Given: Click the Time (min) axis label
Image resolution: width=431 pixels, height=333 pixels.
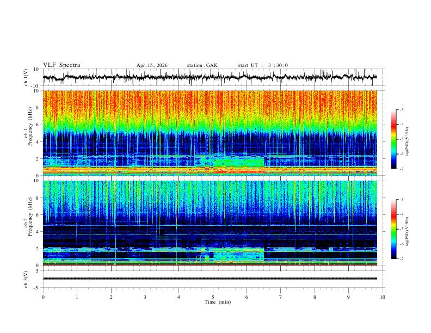Looking at the screenshot, I should click(218, 302).
